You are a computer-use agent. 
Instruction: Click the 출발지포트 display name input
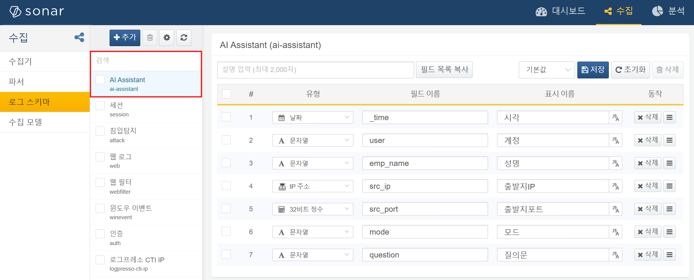(553, 209)
